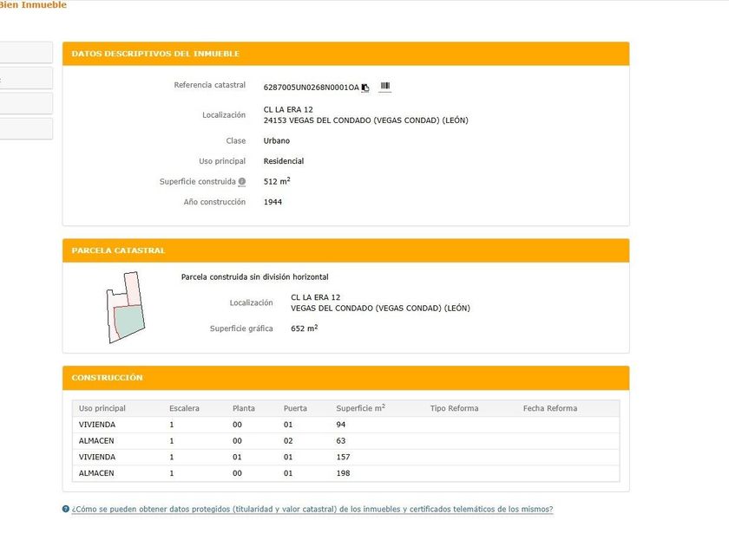Collapse the Construcción section header

[x=345, y=378]
